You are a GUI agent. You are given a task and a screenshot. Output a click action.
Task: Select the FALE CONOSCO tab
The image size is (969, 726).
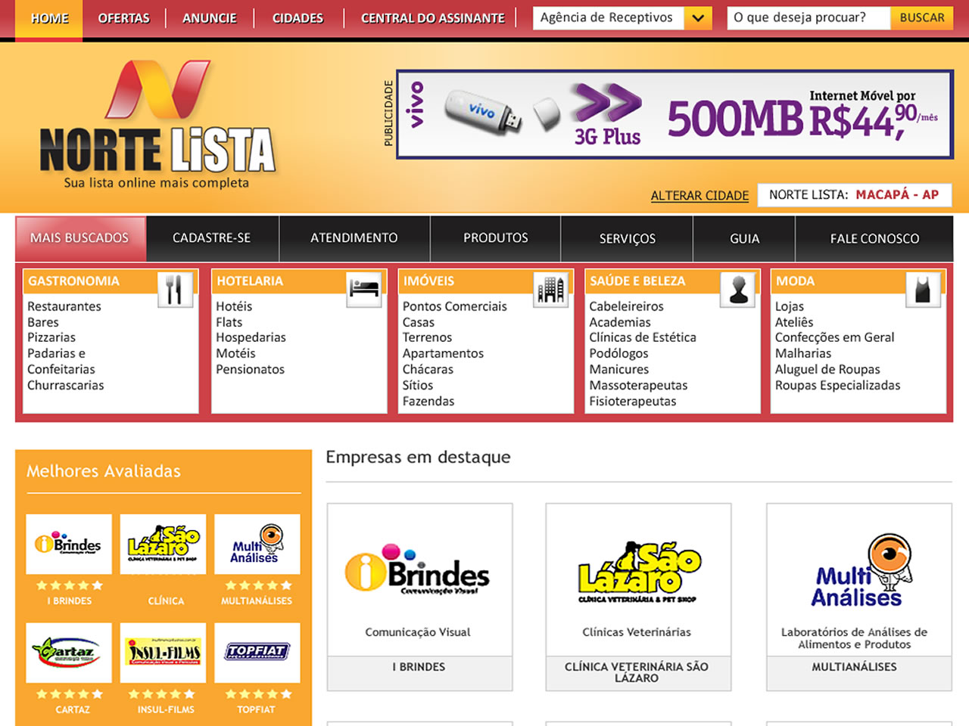(x=875, y=238)
